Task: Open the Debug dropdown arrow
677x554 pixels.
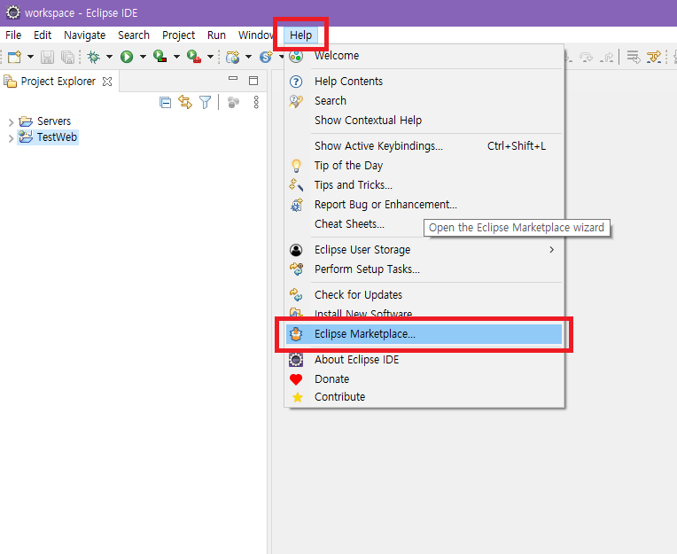Action: (x=109, y=57)
